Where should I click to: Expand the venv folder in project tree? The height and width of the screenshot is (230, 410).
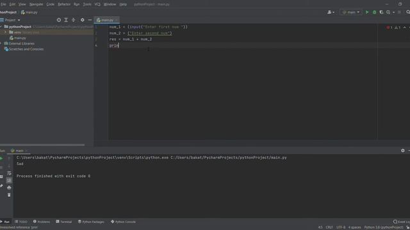[5, 33]
